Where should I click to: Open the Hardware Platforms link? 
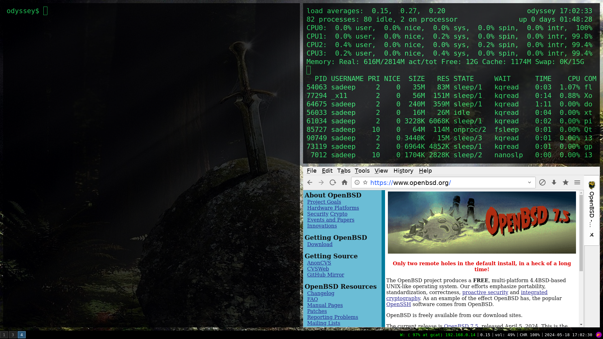coord(333,208)
